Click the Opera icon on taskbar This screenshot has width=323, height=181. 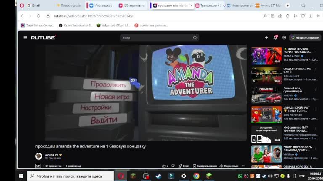(121, 176)
